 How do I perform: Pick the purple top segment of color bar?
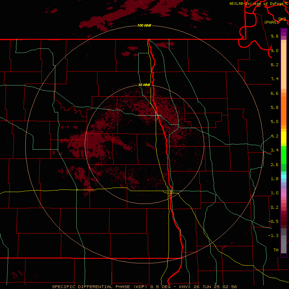pos(284,32)
